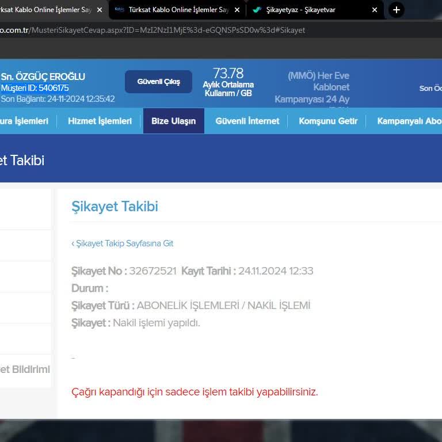Click Müşteri ID: 5406175 text

(x=35, y=88)
